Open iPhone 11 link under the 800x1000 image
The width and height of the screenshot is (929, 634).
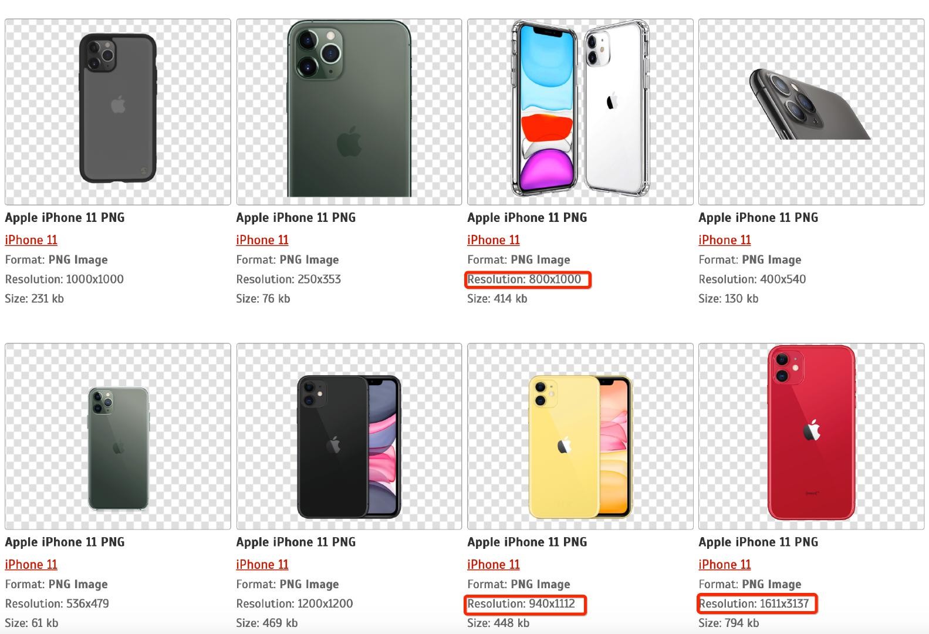(x=494, y=240)
